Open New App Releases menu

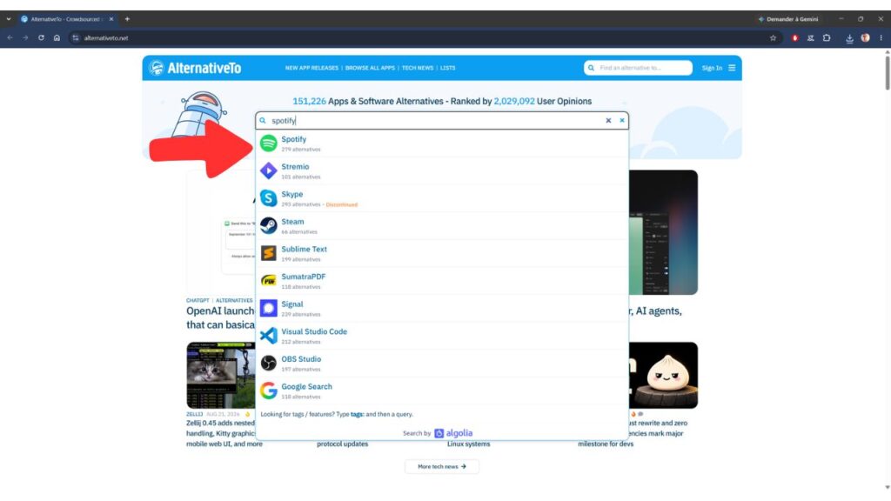[x=312, y=68]
